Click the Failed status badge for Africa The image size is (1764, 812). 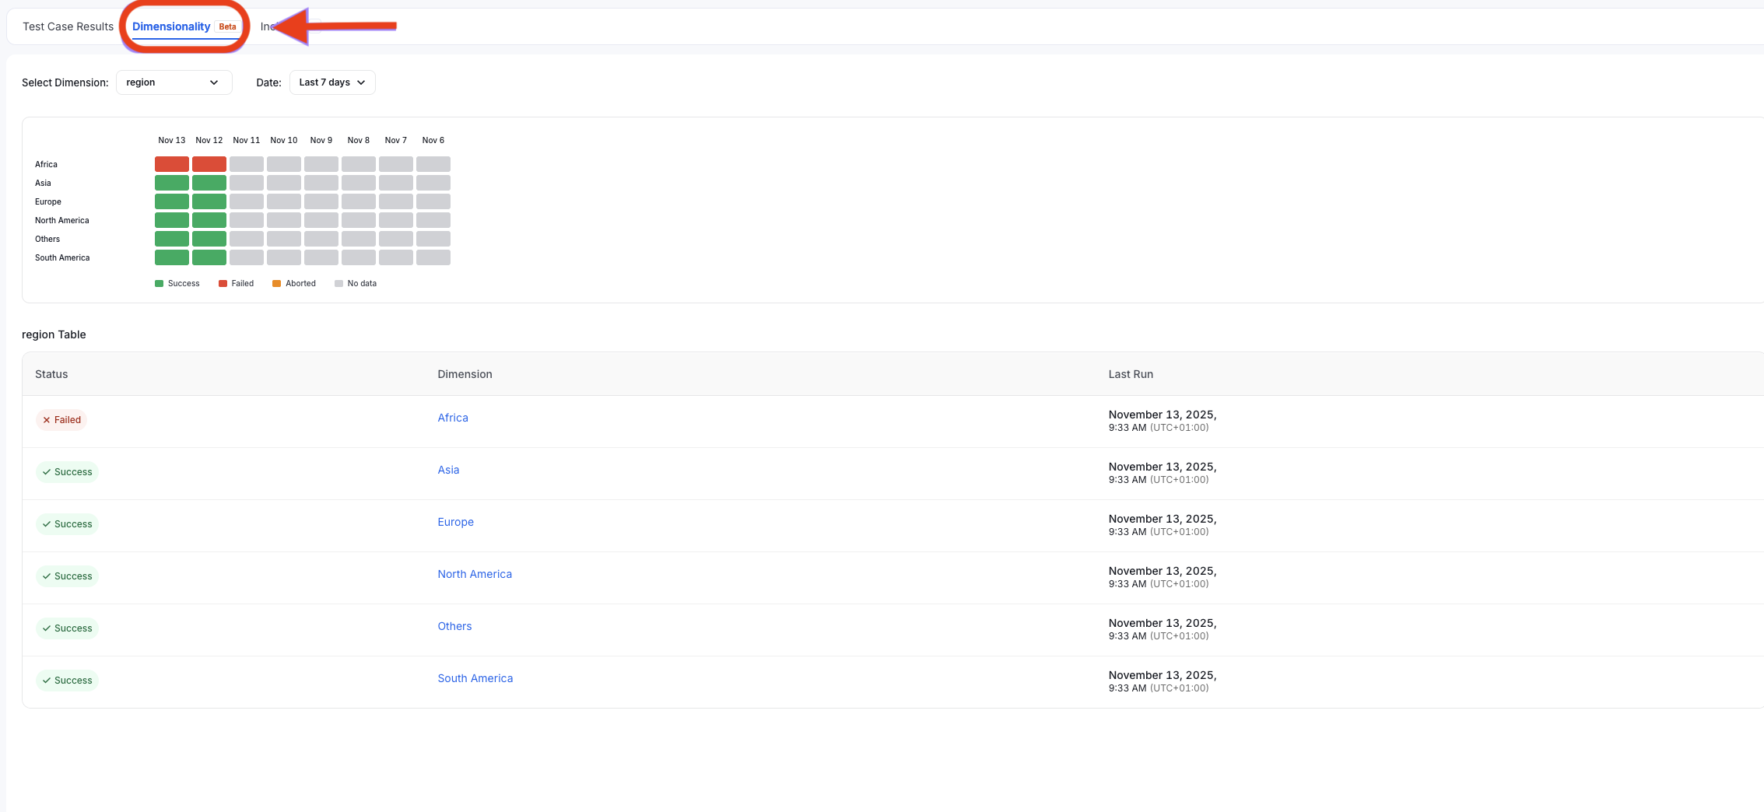(61, 420)
